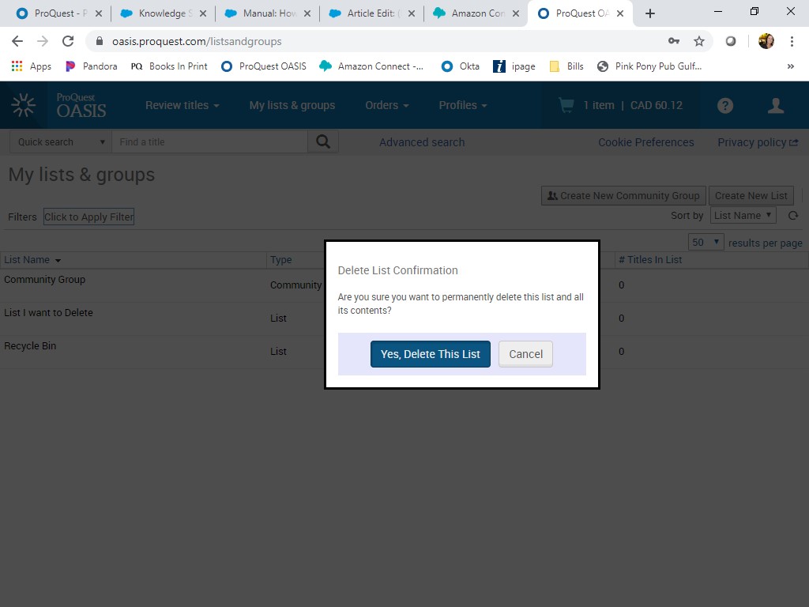Click the ProQuest OASIS logo

(x=59, y=105)
